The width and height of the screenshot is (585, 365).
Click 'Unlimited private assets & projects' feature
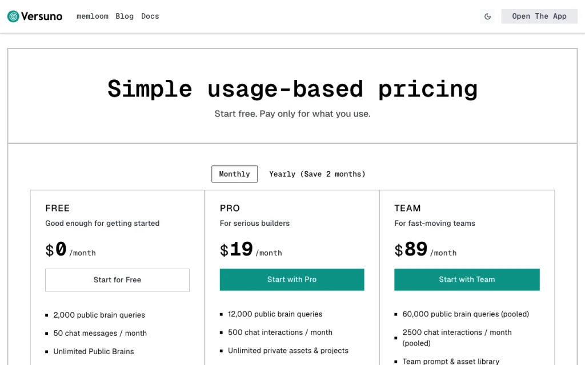[x=288, y=351]
